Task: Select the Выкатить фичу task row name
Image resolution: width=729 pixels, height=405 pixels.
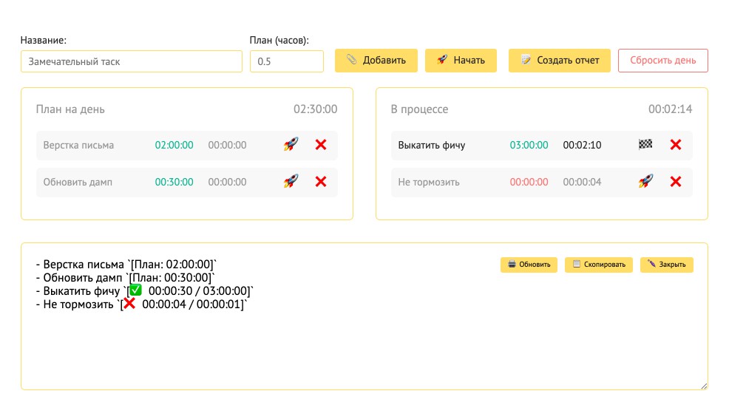Action: (432, 146)
